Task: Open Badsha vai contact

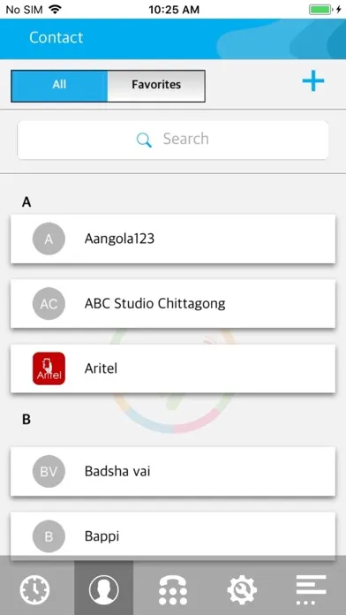Action: (173, 471)
